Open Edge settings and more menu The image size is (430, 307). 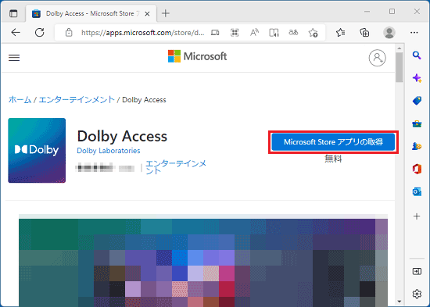point(414,33)
